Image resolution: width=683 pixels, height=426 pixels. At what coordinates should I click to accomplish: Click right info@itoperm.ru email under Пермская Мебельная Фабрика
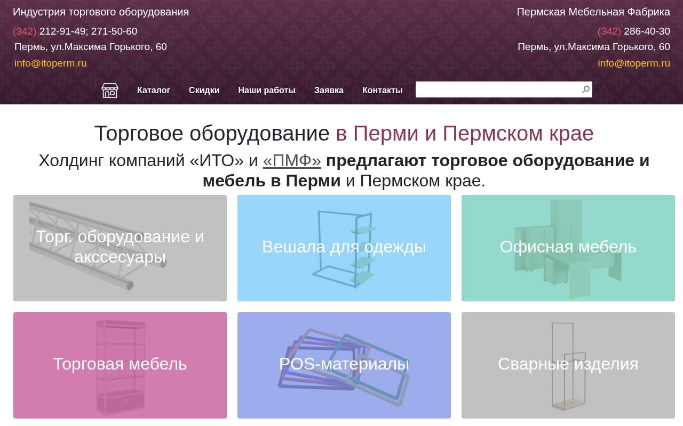[x=634, y=63]
